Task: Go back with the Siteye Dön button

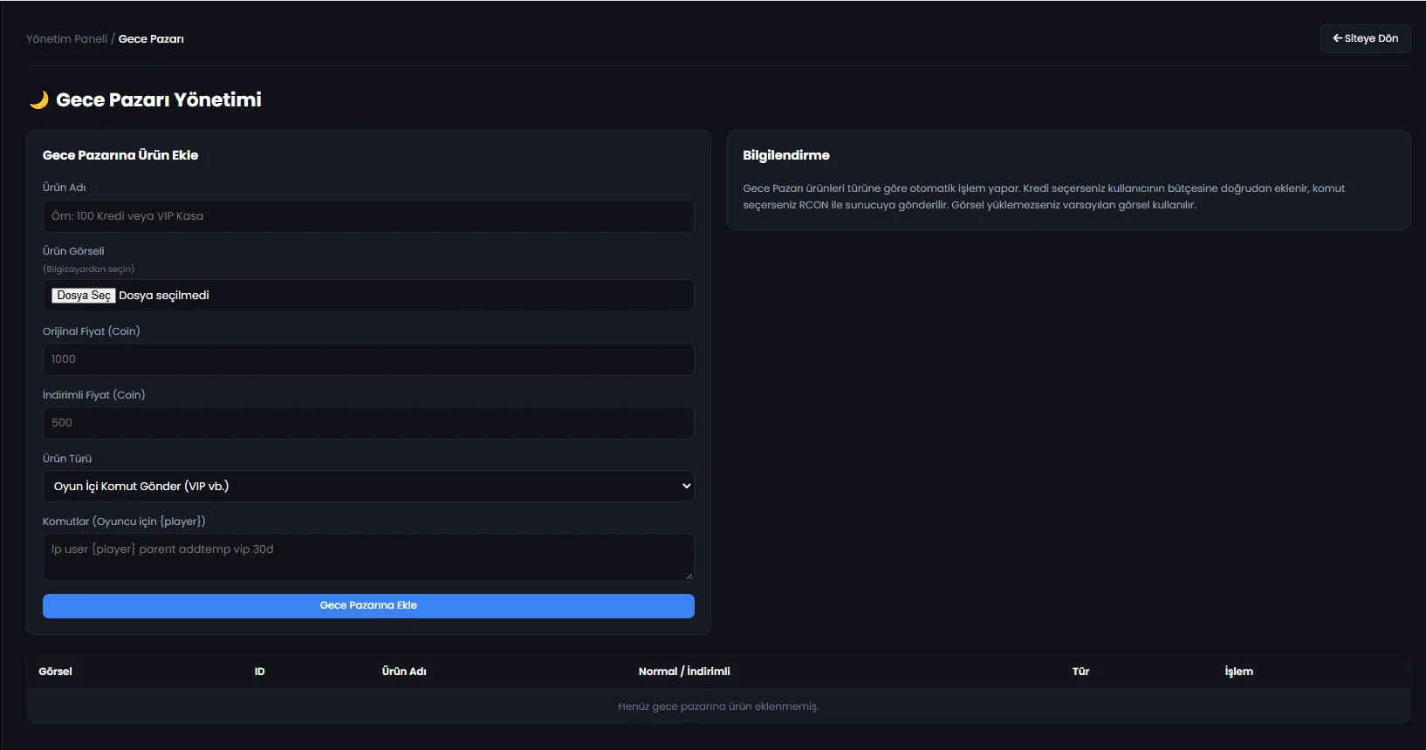Action: pyautogui.click(x=1365, y=38)
